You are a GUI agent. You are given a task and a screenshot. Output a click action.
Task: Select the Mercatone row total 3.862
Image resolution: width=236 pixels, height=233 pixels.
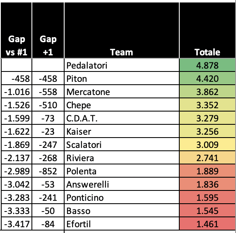pyautogui.click(x=207, y=92)
